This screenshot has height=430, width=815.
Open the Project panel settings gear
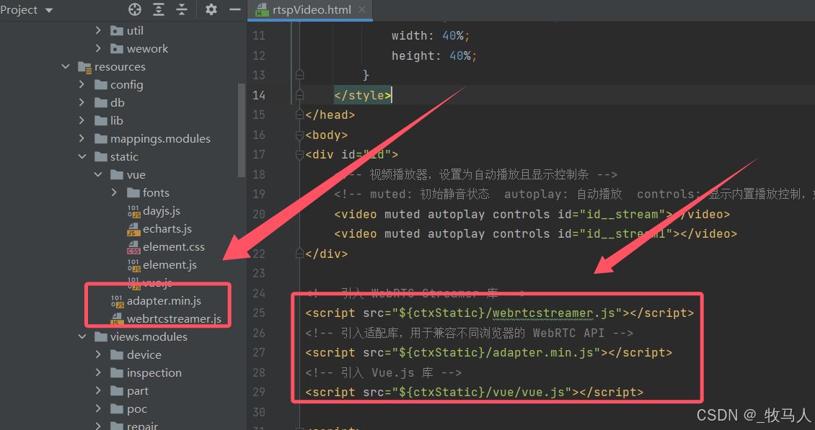[211, 10]
